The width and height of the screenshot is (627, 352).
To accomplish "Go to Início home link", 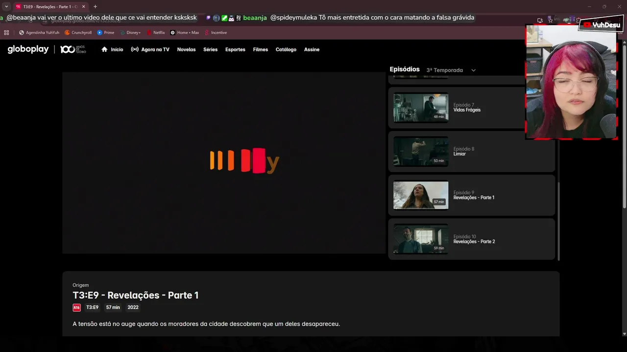I will tap(112, 49).
